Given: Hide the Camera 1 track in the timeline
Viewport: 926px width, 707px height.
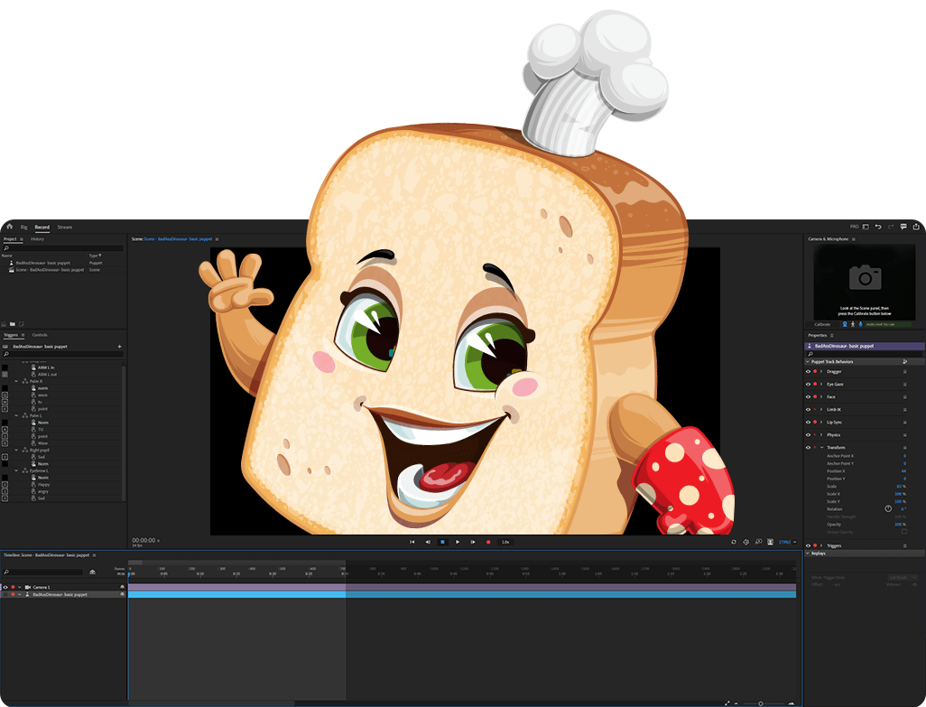Looking at the screenshot, I should click(x=5, y=587).
